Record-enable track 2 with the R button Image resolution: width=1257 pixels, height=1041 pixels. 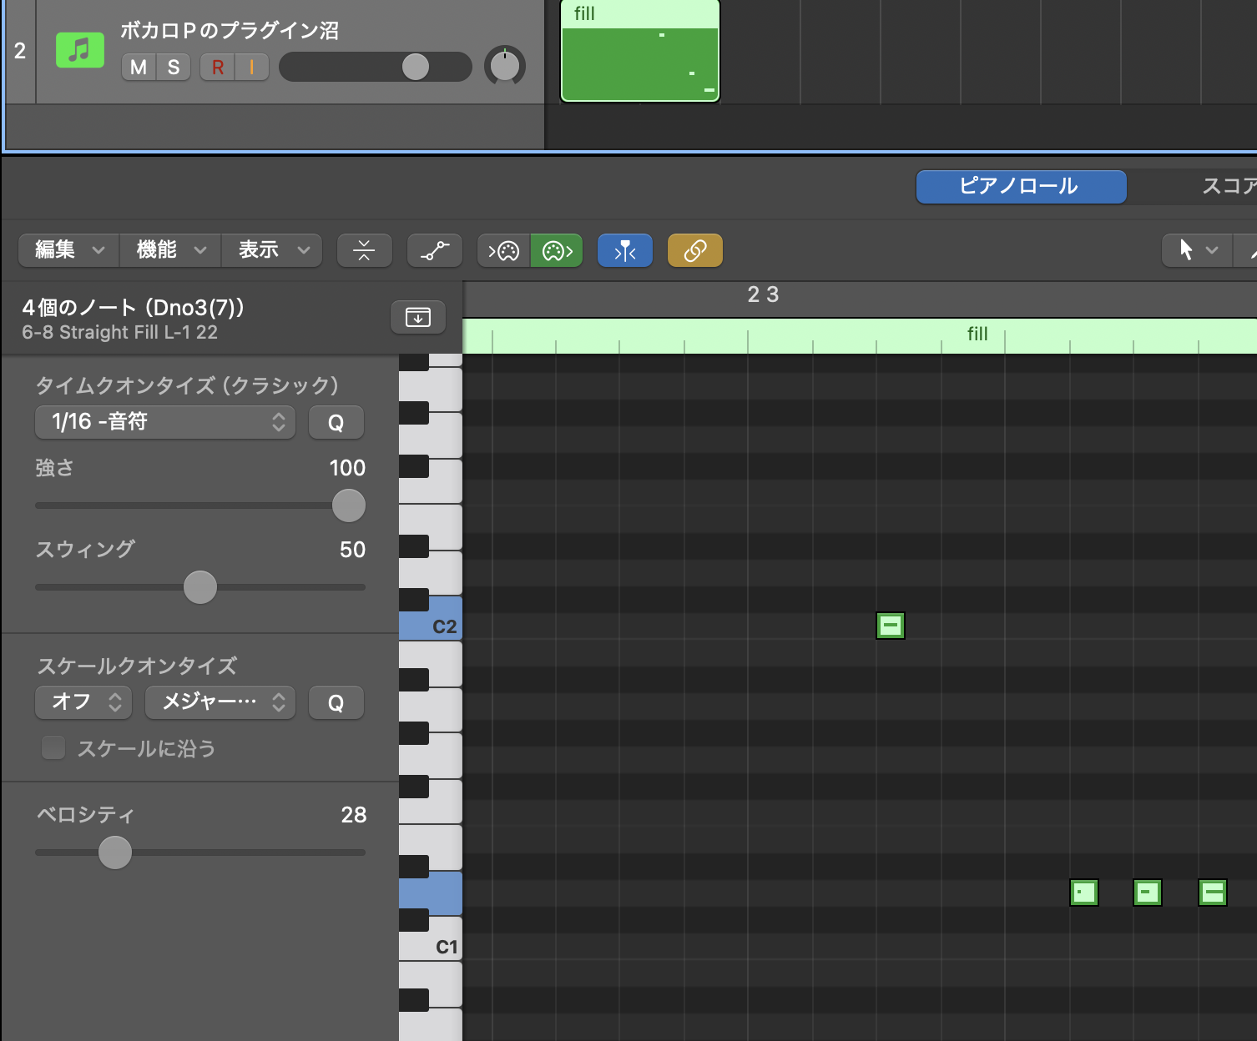[x=218, y=67]
